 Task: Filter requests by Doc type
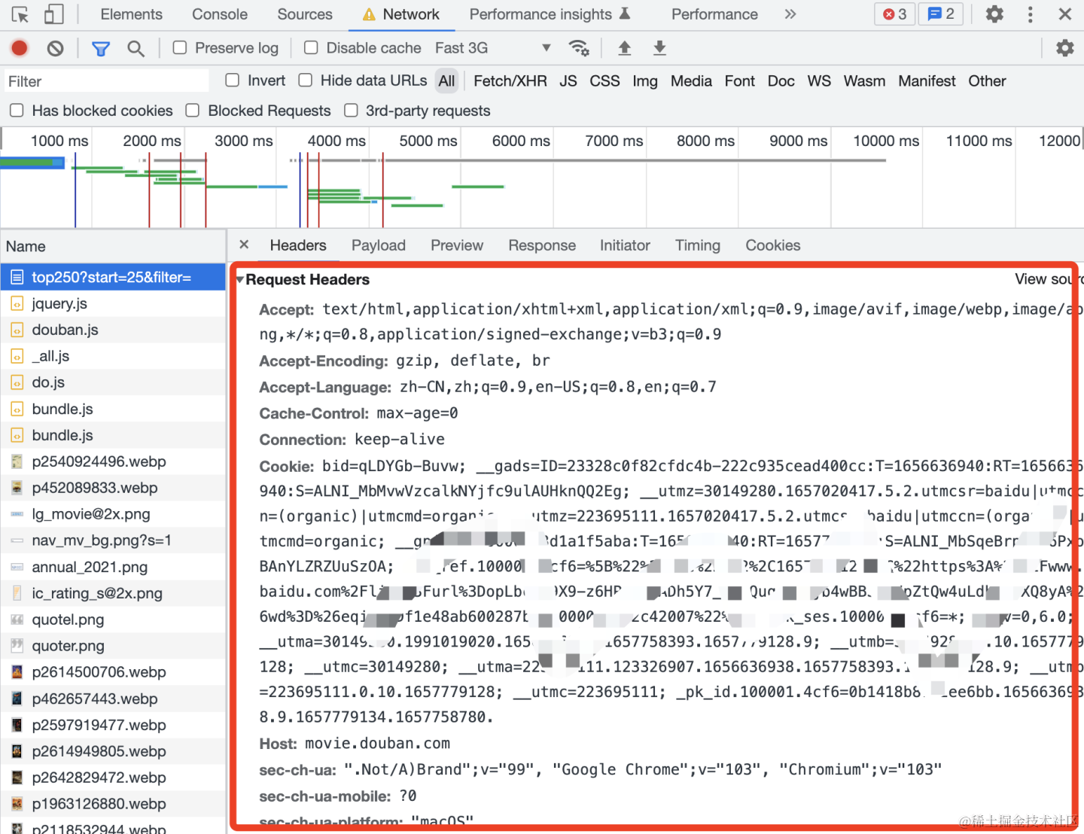tap(781, 81)
